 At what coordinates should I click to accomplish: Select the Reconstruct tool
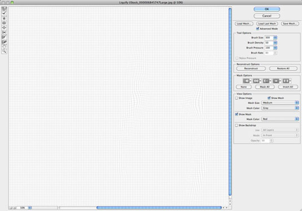coord(4,14)
